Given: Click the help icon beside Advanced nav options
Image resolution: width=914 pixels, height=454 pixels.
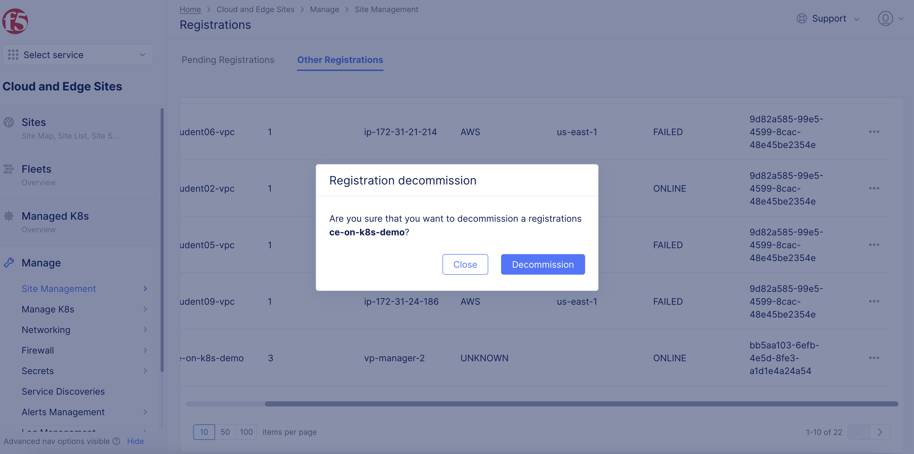Looking at the screenshot, I should (116, 441).
